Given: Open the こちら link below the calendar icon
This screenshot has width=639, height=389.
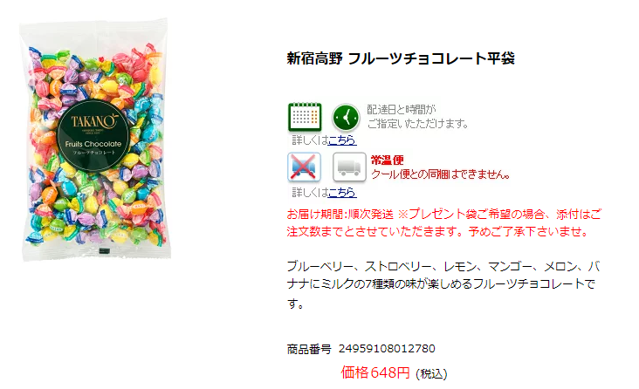Looking at the screenshot, I should [x=342, y=140].
